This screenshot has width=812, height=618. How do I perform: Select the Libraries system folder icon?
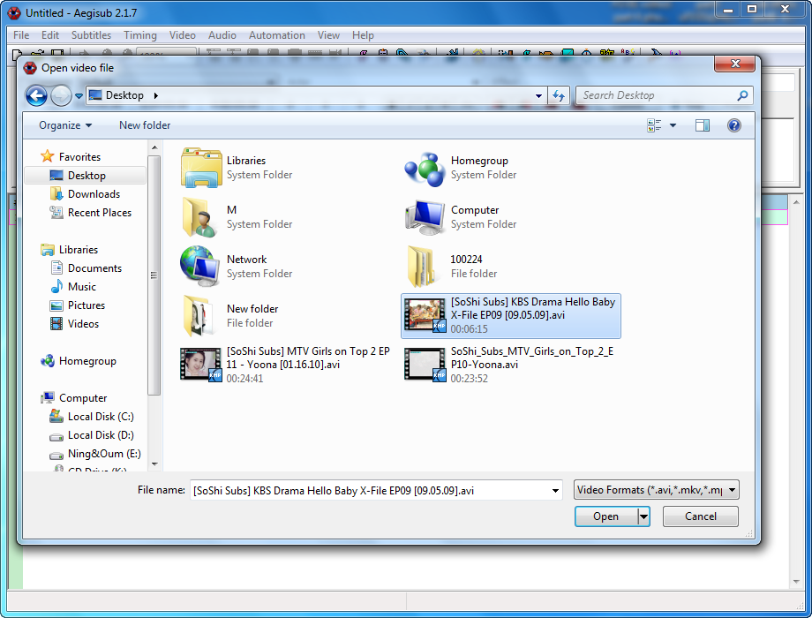[201, 168]
